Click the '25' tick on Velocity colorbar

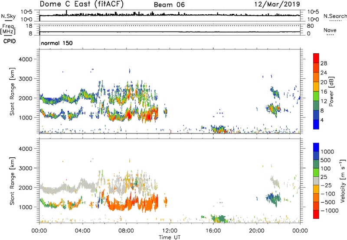coord(324,177)
